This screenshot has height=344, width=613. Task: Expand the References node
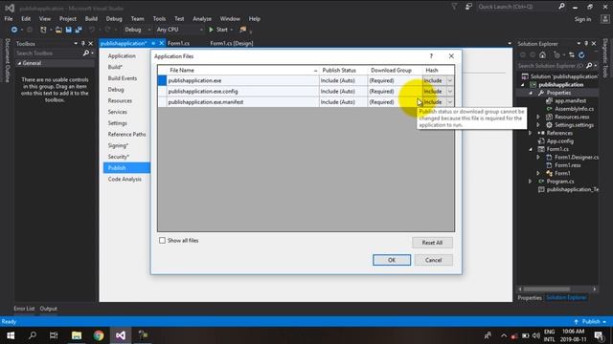[x=531, y=133]
